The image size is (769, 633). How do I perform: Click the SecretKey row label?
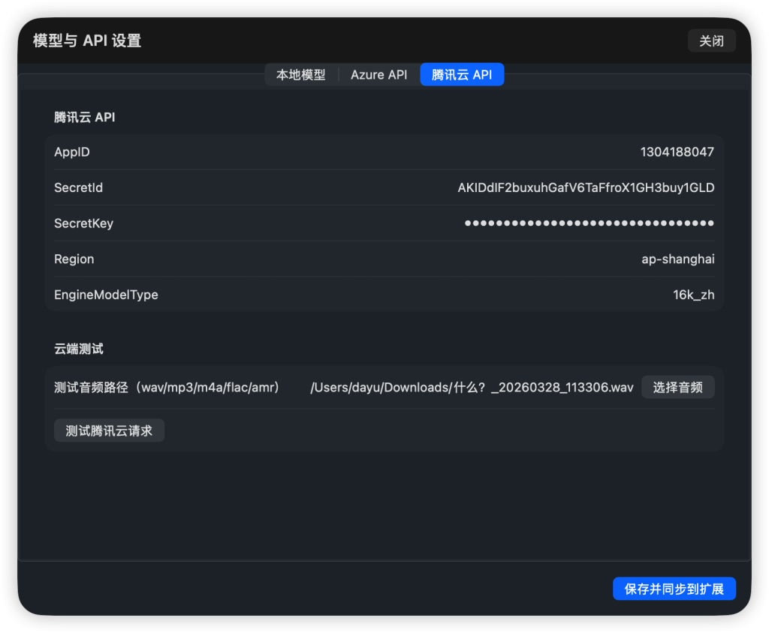point(83,223)
